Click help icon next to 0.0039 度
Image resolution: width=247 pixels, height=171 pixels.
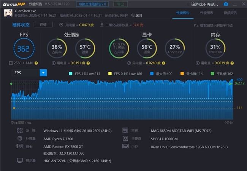click(232, 63)
